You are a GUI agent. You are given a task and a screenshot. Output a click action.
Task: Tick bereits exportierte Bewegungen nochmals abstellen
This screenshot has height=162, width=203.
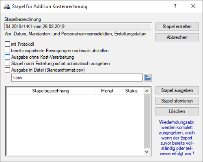pos(7,51)
